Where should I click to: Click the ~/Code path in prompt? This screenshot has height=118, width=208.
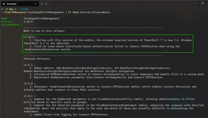[24, 9]
